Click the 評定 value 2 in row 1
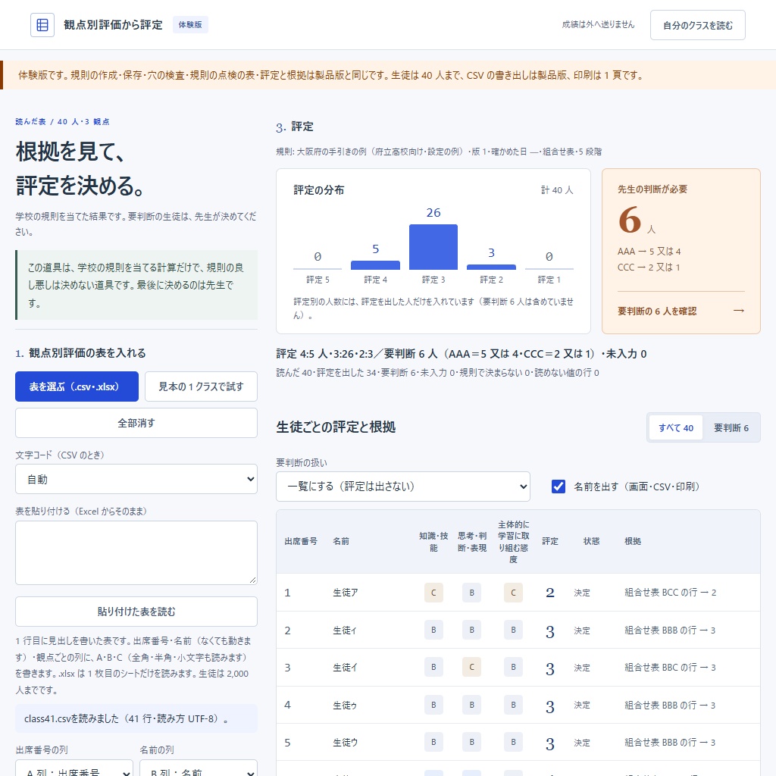Image resolution: width=776 pixels, height=776 pixels. point(550,593)
